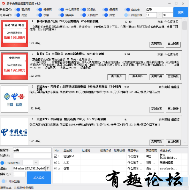Viewport: 190px width, 191px height.
Task: Open the China Telecom logo thumbnail
Action: 14,131
